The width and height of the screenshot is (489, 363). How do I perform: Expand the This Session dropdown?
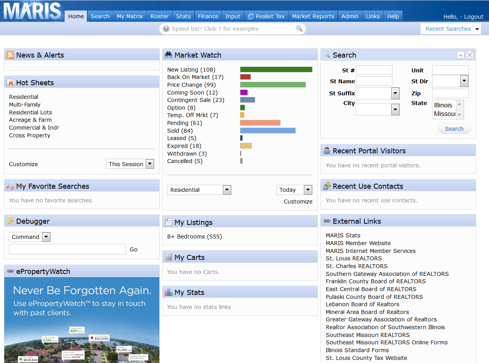[x=150, y=164]
